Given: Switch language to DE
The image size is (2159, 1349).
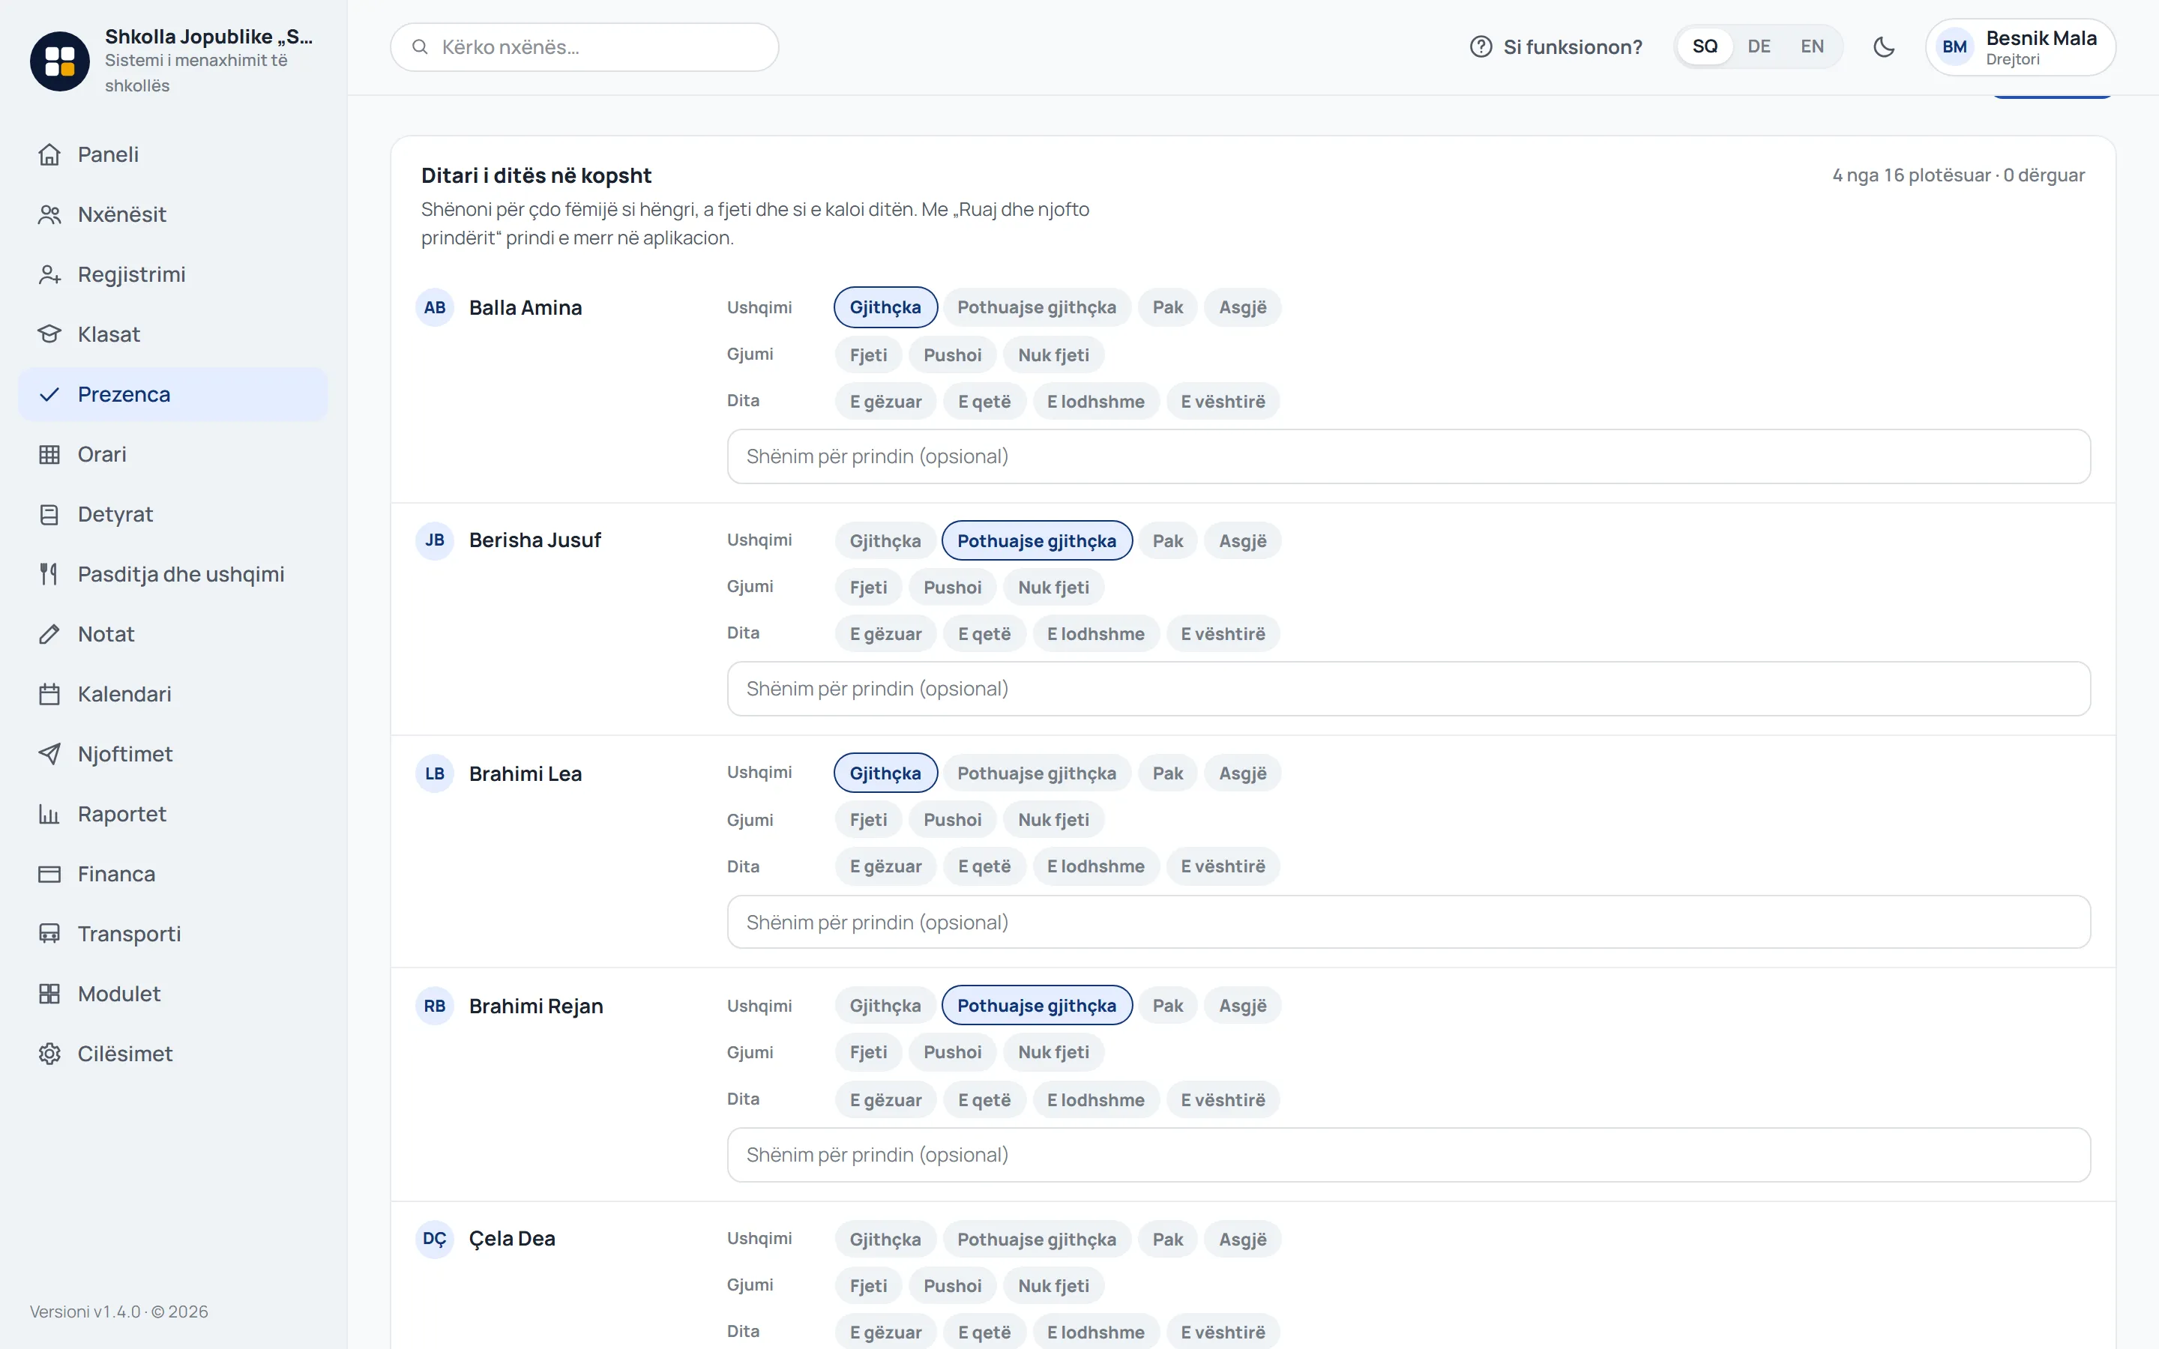Looking at the screenshot, I should (x=1759, y=46).
